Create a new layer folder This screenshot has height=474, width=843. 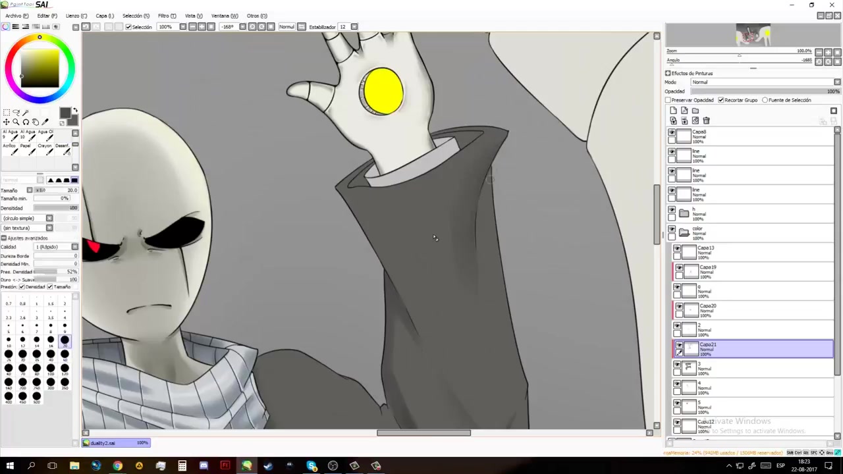click(695, 111)
